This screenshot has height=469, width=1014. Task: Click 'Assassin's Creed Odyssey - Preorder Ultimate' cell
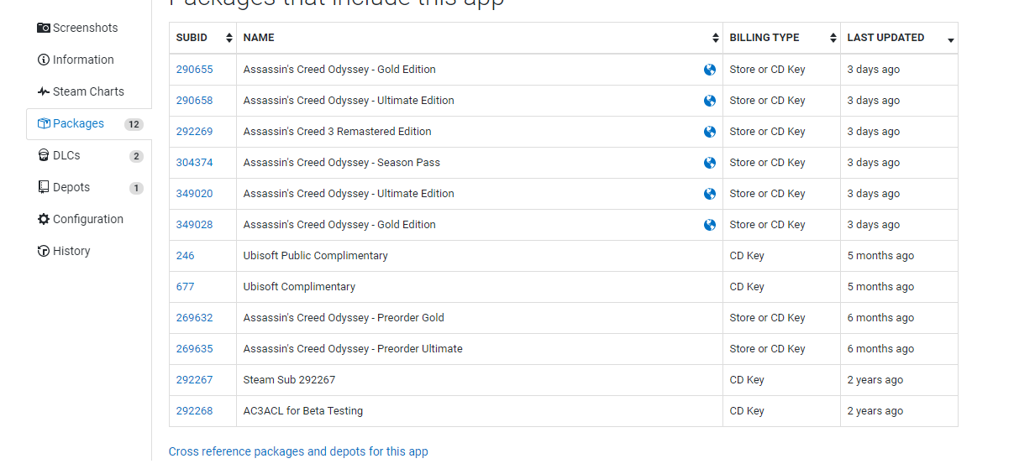click(x=479, y=349)
